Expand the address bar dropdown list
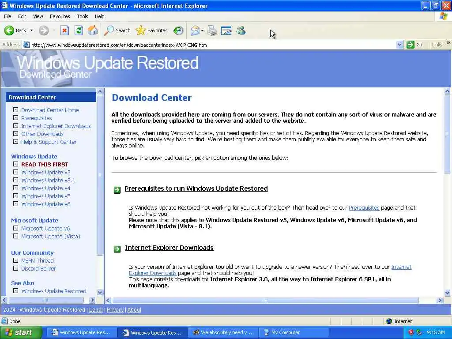 tap(399, 45)
